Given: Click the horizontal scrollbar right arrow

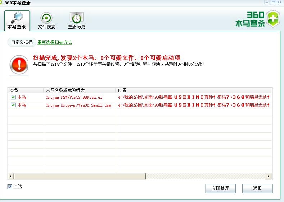Looking at the screenshot, I should click(x=269, y=176).
